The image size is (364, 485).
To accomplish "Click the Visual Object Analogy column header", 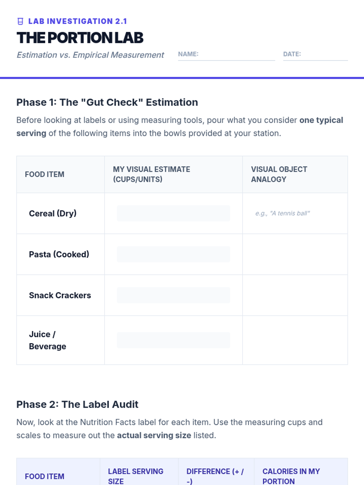I will click(279, 174).
